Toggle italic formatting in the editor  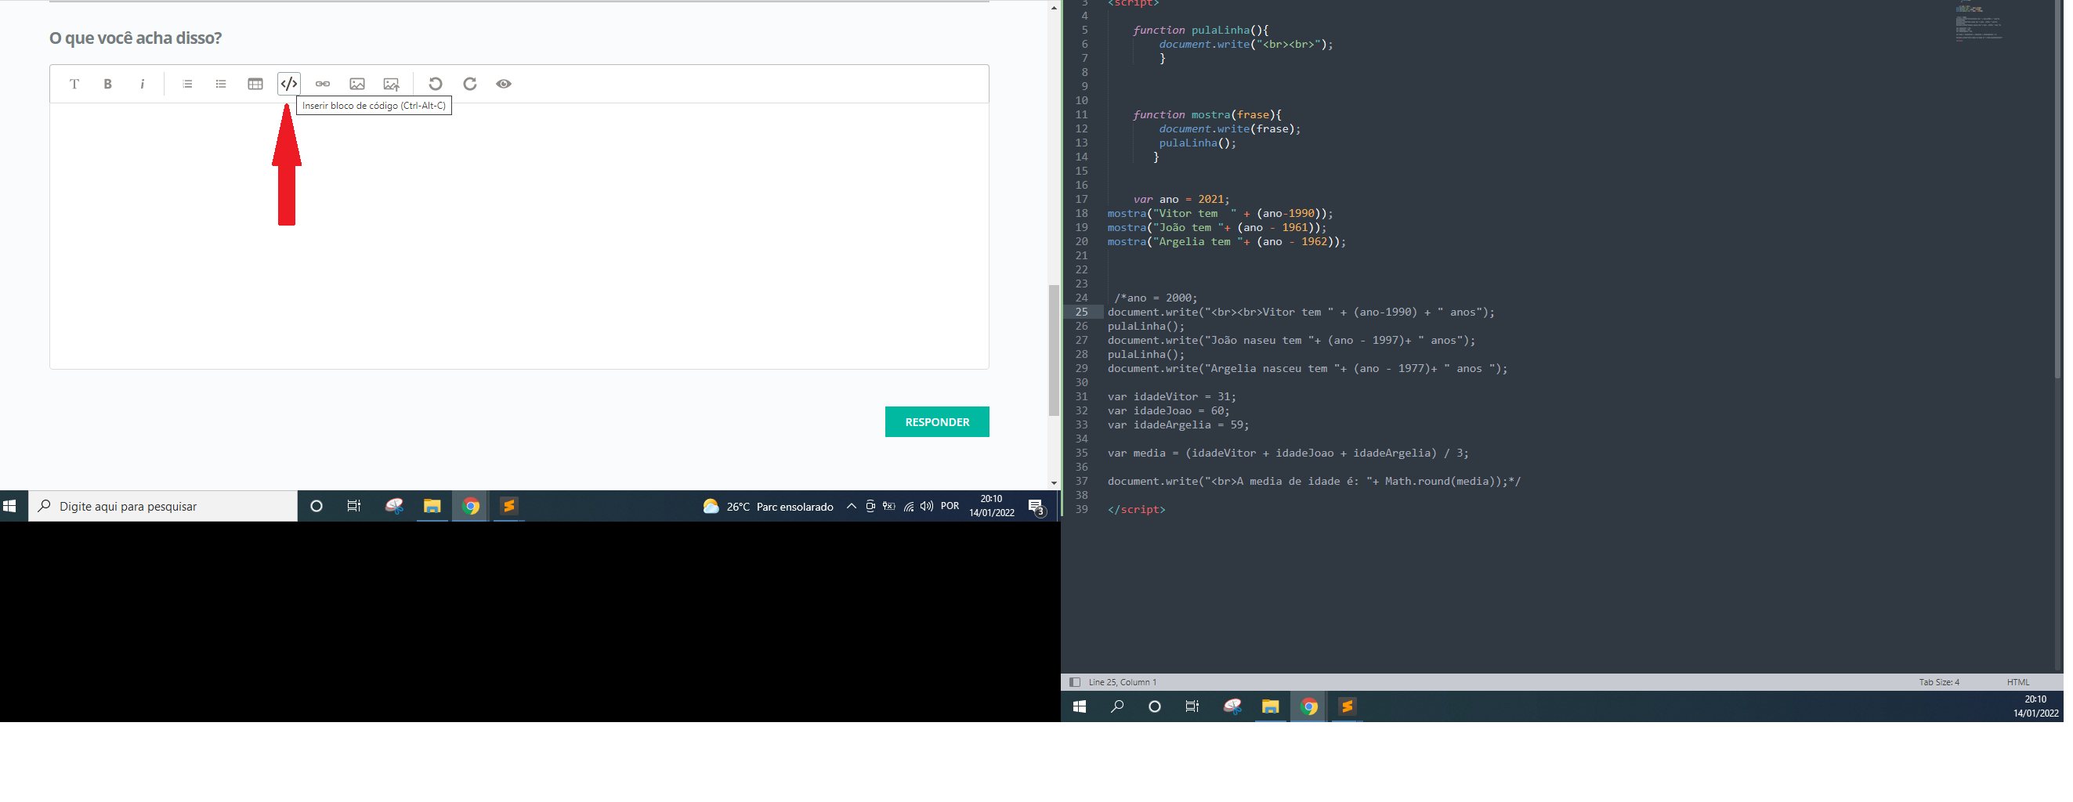(143, 84)
